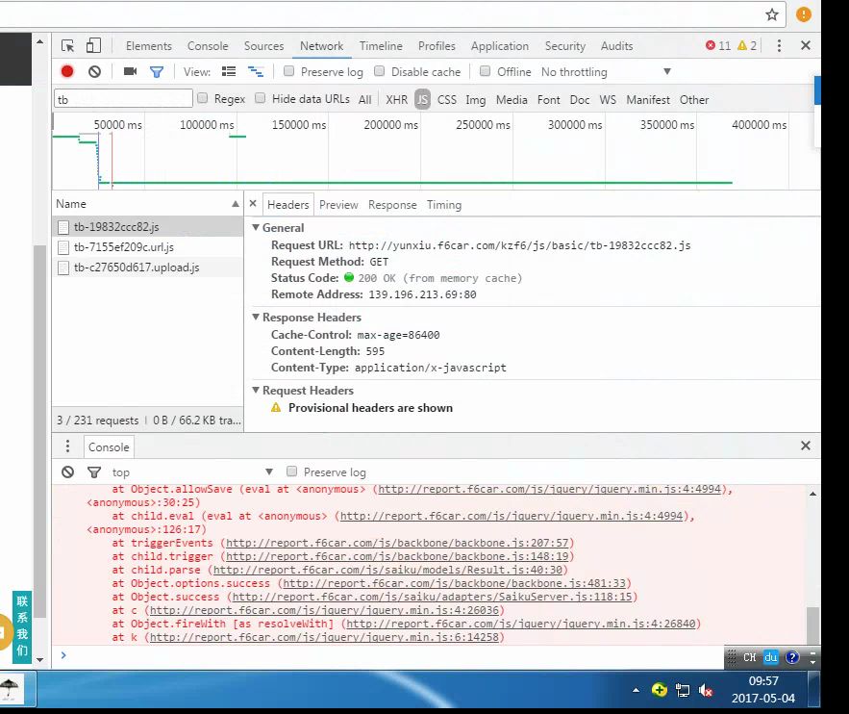This screenshot has height=714, width=849.
Task: Collapse the General section
Action: pyautogui.click(x=256, y=227)
